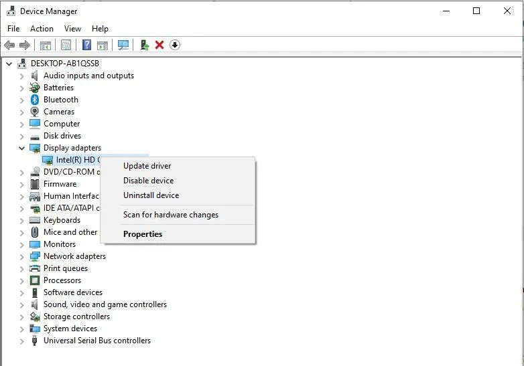Click the blue Help question mark icon
The width and height of the screenshot is (524, 366).
86,45
